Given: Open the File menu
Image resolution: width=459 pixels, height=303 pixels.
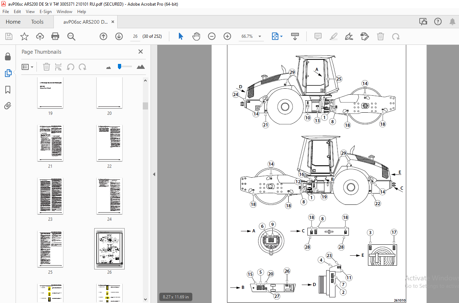Looking at the screenshot, I should (6, 12).
